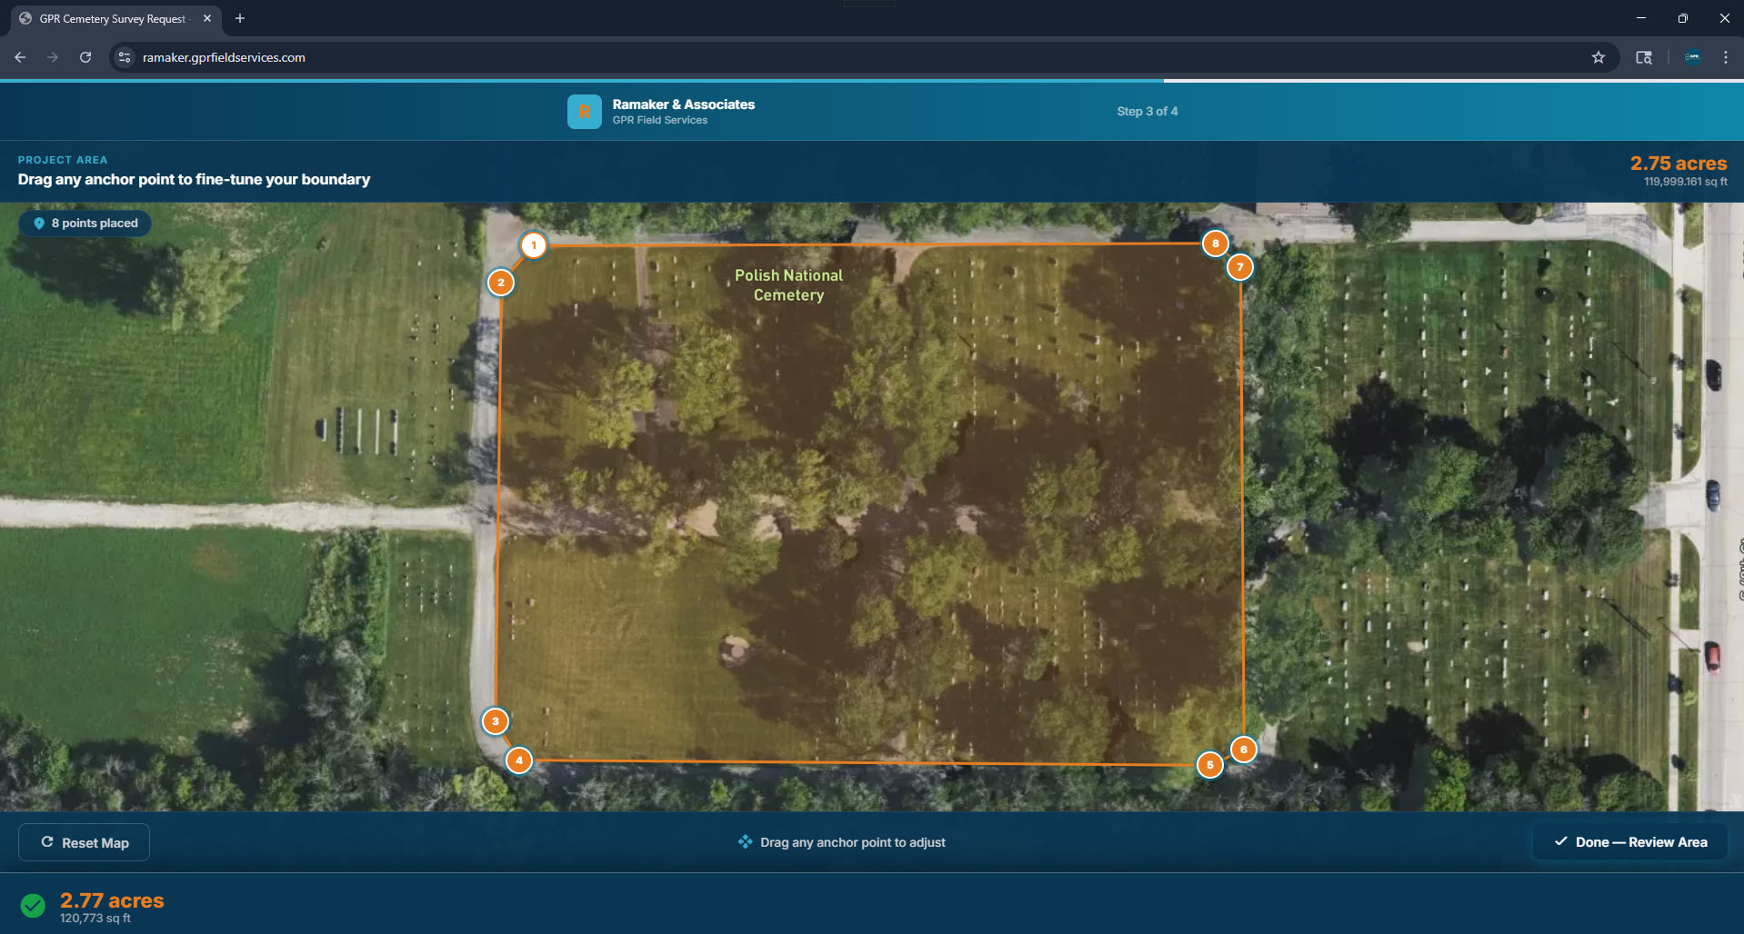Reload the page
Viewport: 1744px width, 934px height.
pos(85,57)
